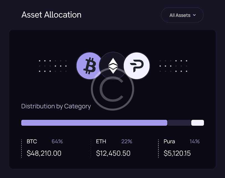Click the right dot grid decoration
225x178 pixels.
click(x=173, y=66)
